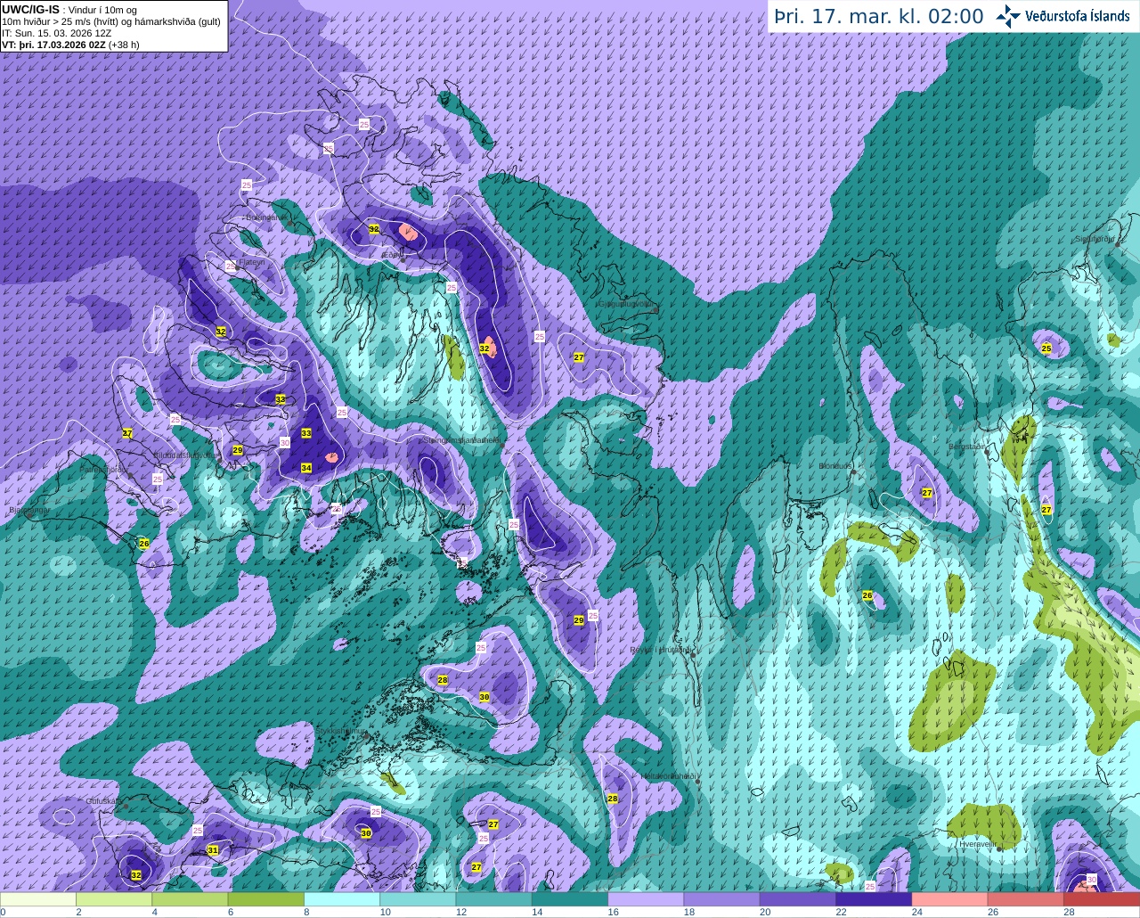Click the Bíldudalsflugvöllur place label
Viewport: 1140px width, 918px height.
[x=186, y=455]
